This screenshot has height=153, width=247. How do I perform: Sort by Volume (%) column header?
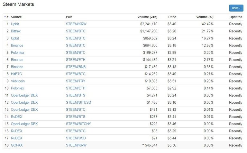[x=205, y=17]
